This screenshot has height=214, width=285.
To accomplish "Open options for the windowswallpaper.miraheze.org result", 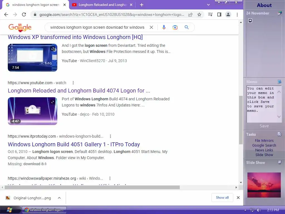I will [x=110, y=178].
